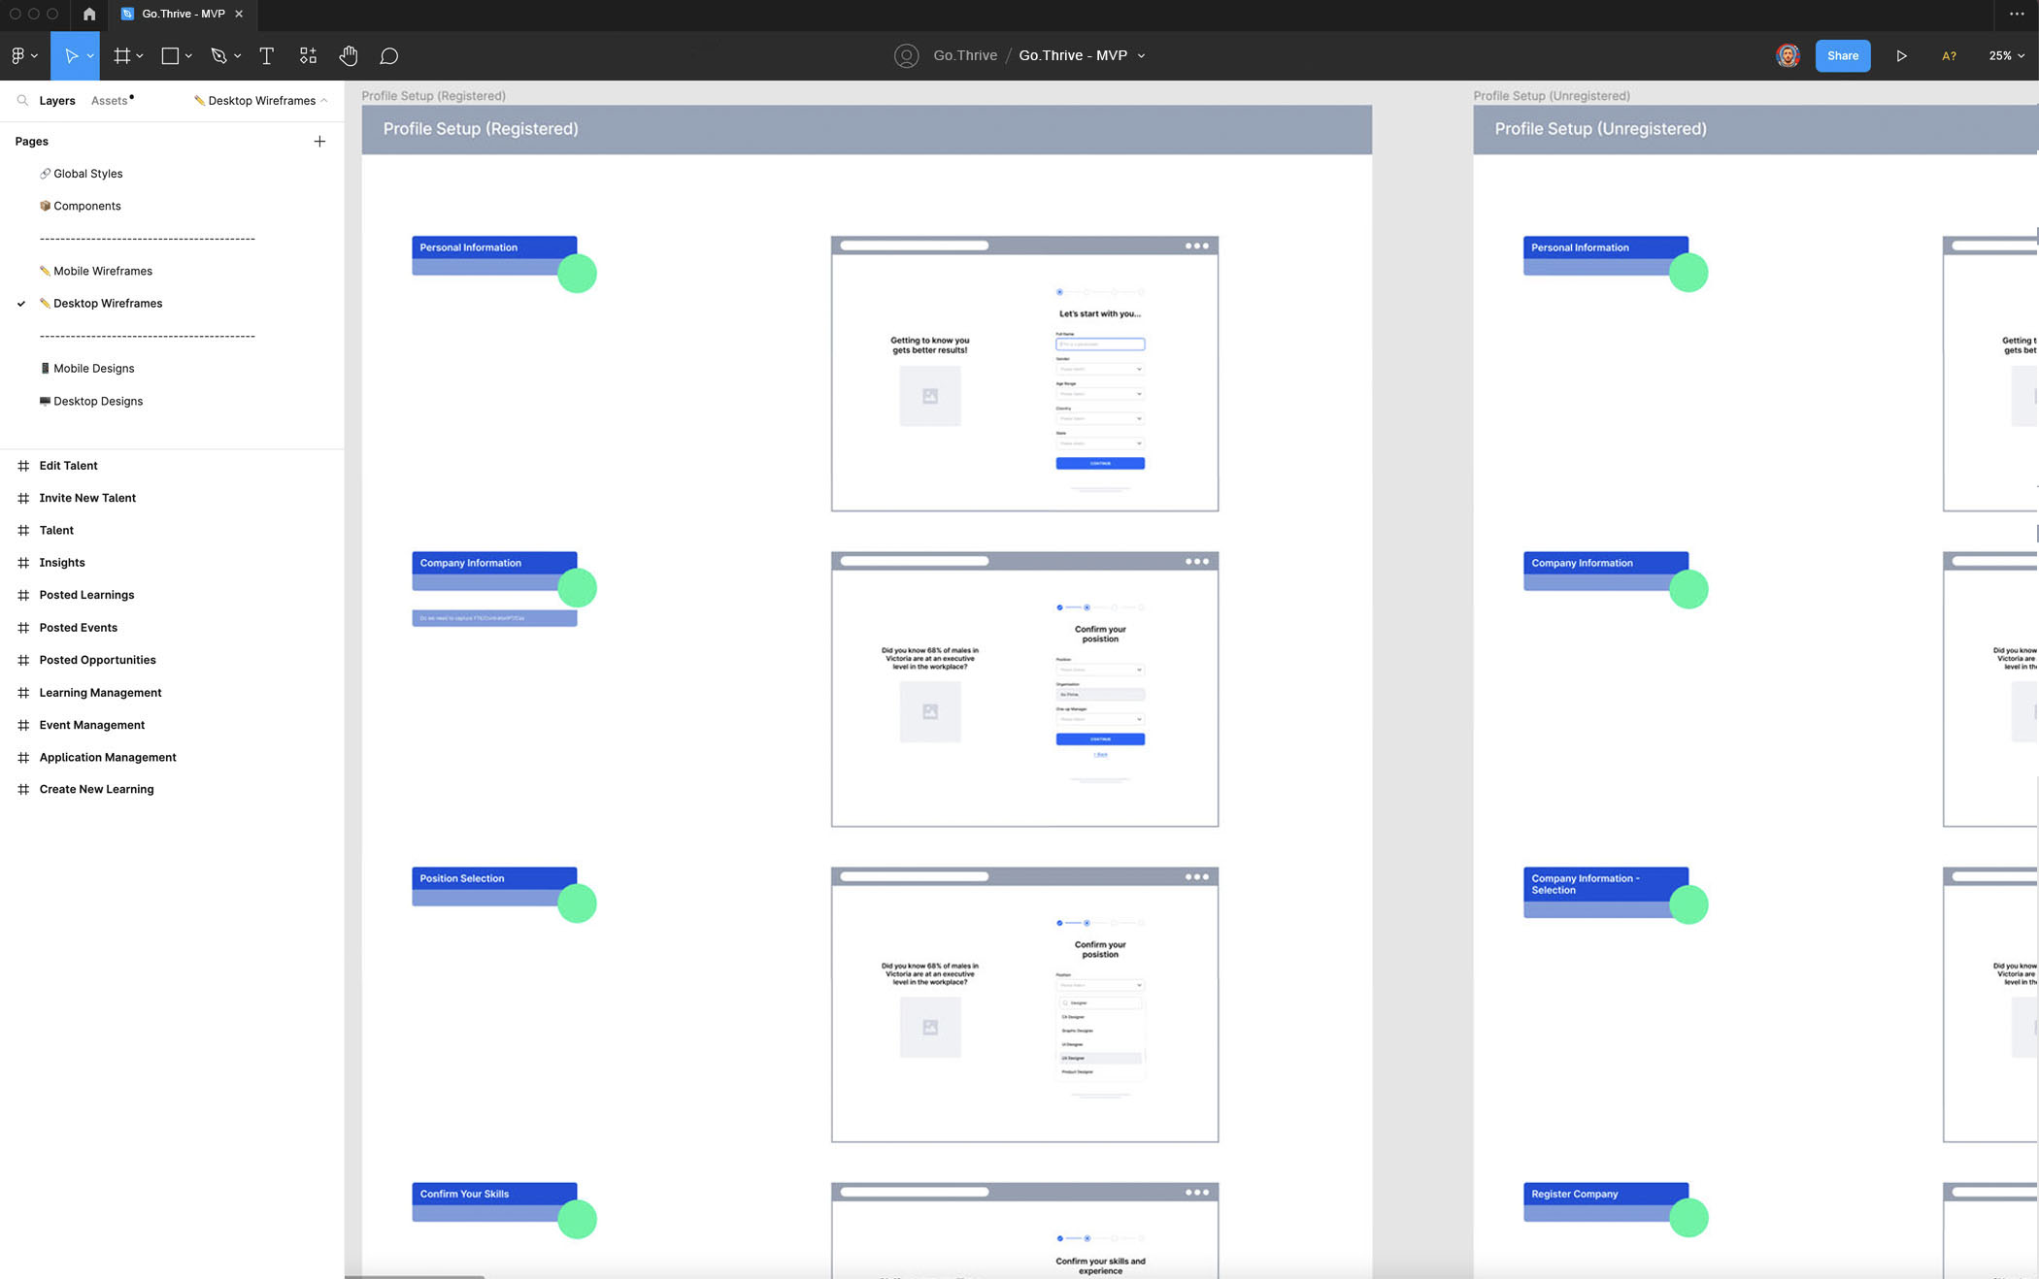The width and height of the screenshot is (2039, 1279).
Task: Switch to the Assets tab
Action: [x=109, y=100]
